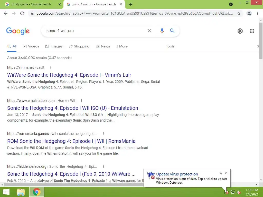Screen dimensions: 263x197
Task: Open options for romsmania.games result
Action: 104,134
